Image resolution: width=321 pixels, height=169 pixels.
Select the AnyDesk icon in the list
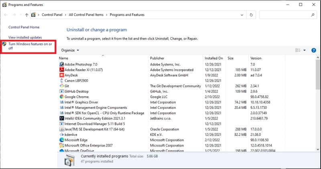pos(62,75)
